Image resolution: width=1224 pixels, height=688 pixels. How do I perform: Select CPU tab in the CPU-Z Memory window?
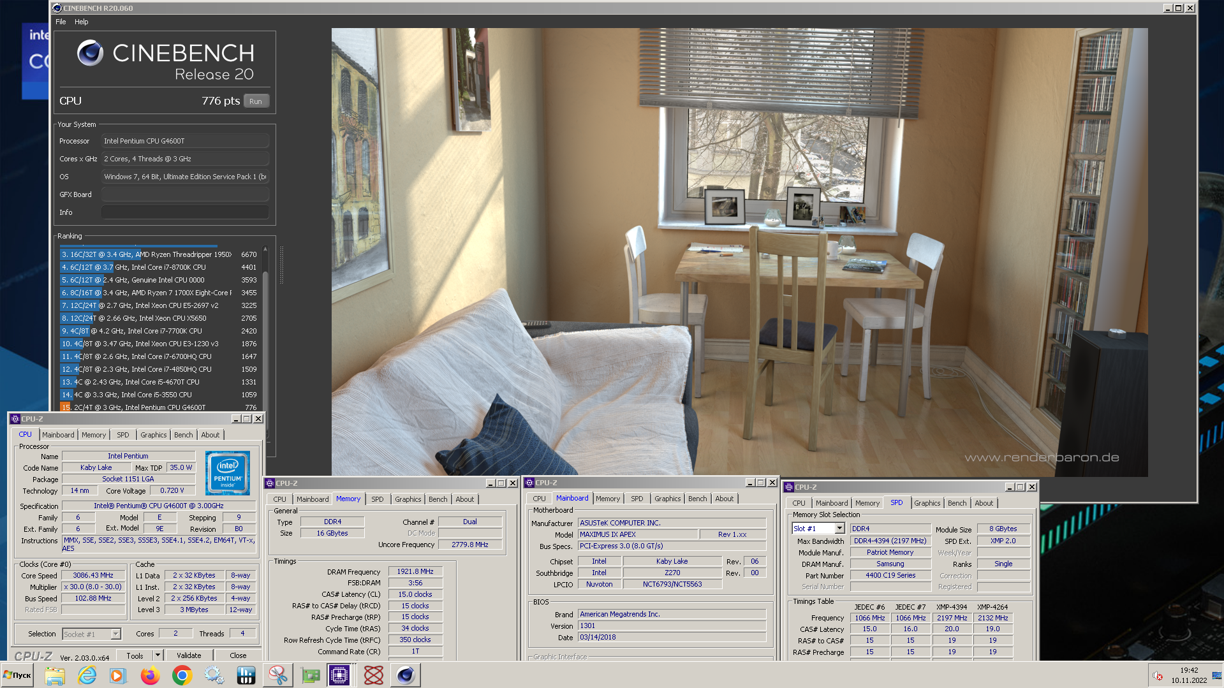pos(280,499)
